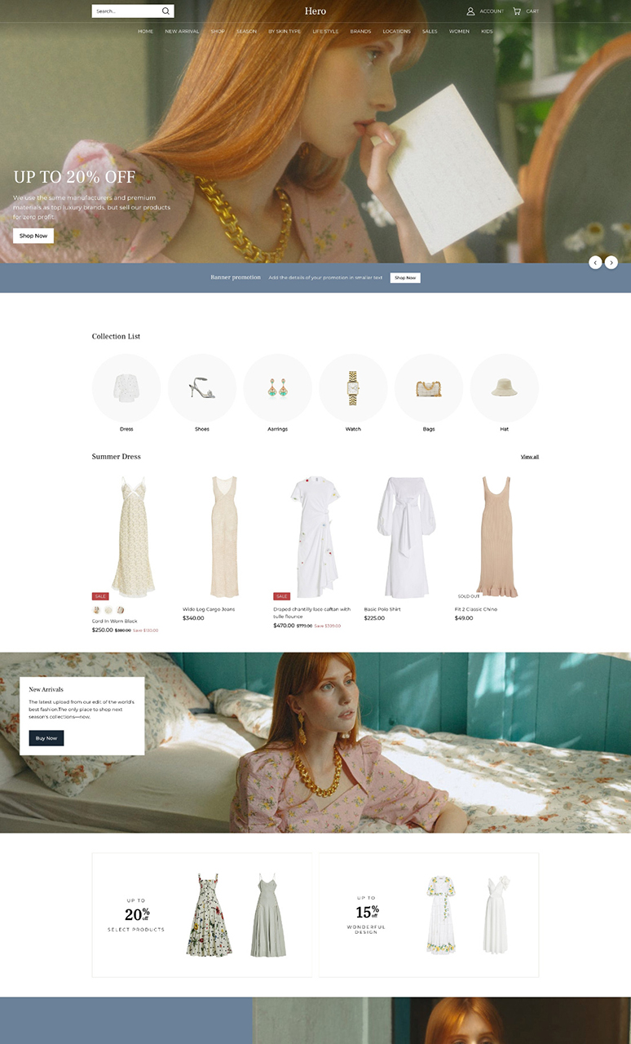Viewport: 631px width, 1044px height.
Task: Open the Hat collection circle
Action: point(504,388)
